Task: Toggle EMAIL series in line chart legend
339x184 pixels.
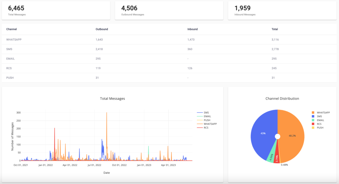Action: [204, 116]
